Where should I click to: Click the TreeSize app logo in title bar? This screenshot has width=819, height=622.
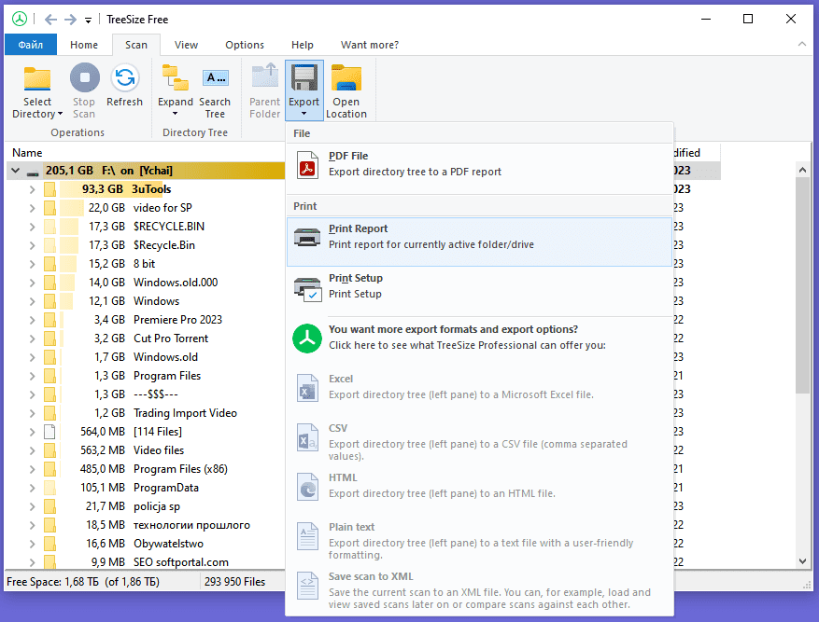tap(20, 20)
